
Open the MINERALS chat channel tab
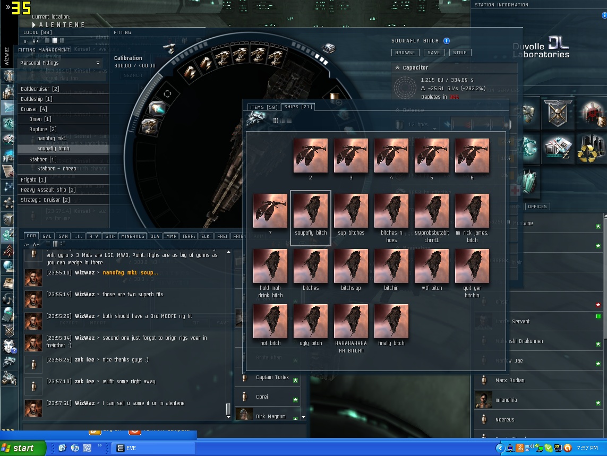click(x=132, y=236)
